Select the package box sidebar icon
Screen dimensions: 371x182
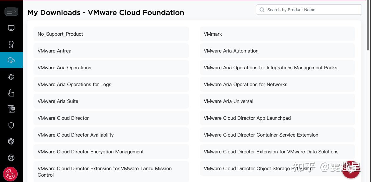[11, 141]
